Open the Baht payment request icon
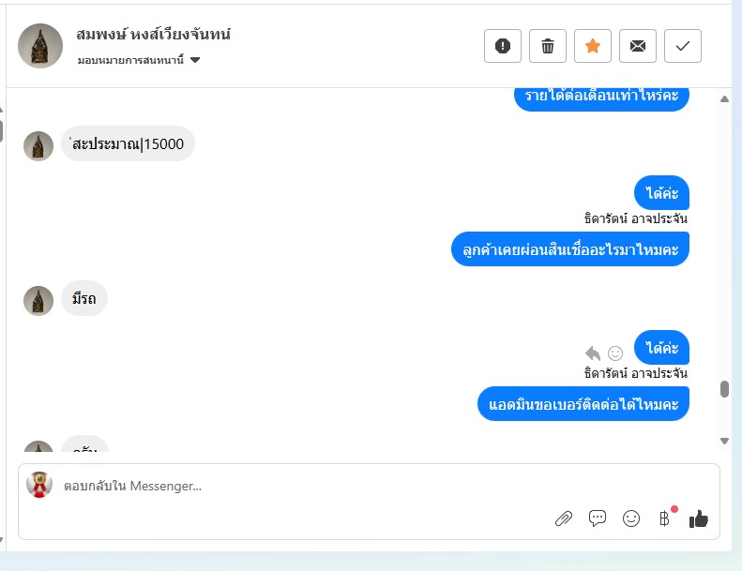 (665, 518)
